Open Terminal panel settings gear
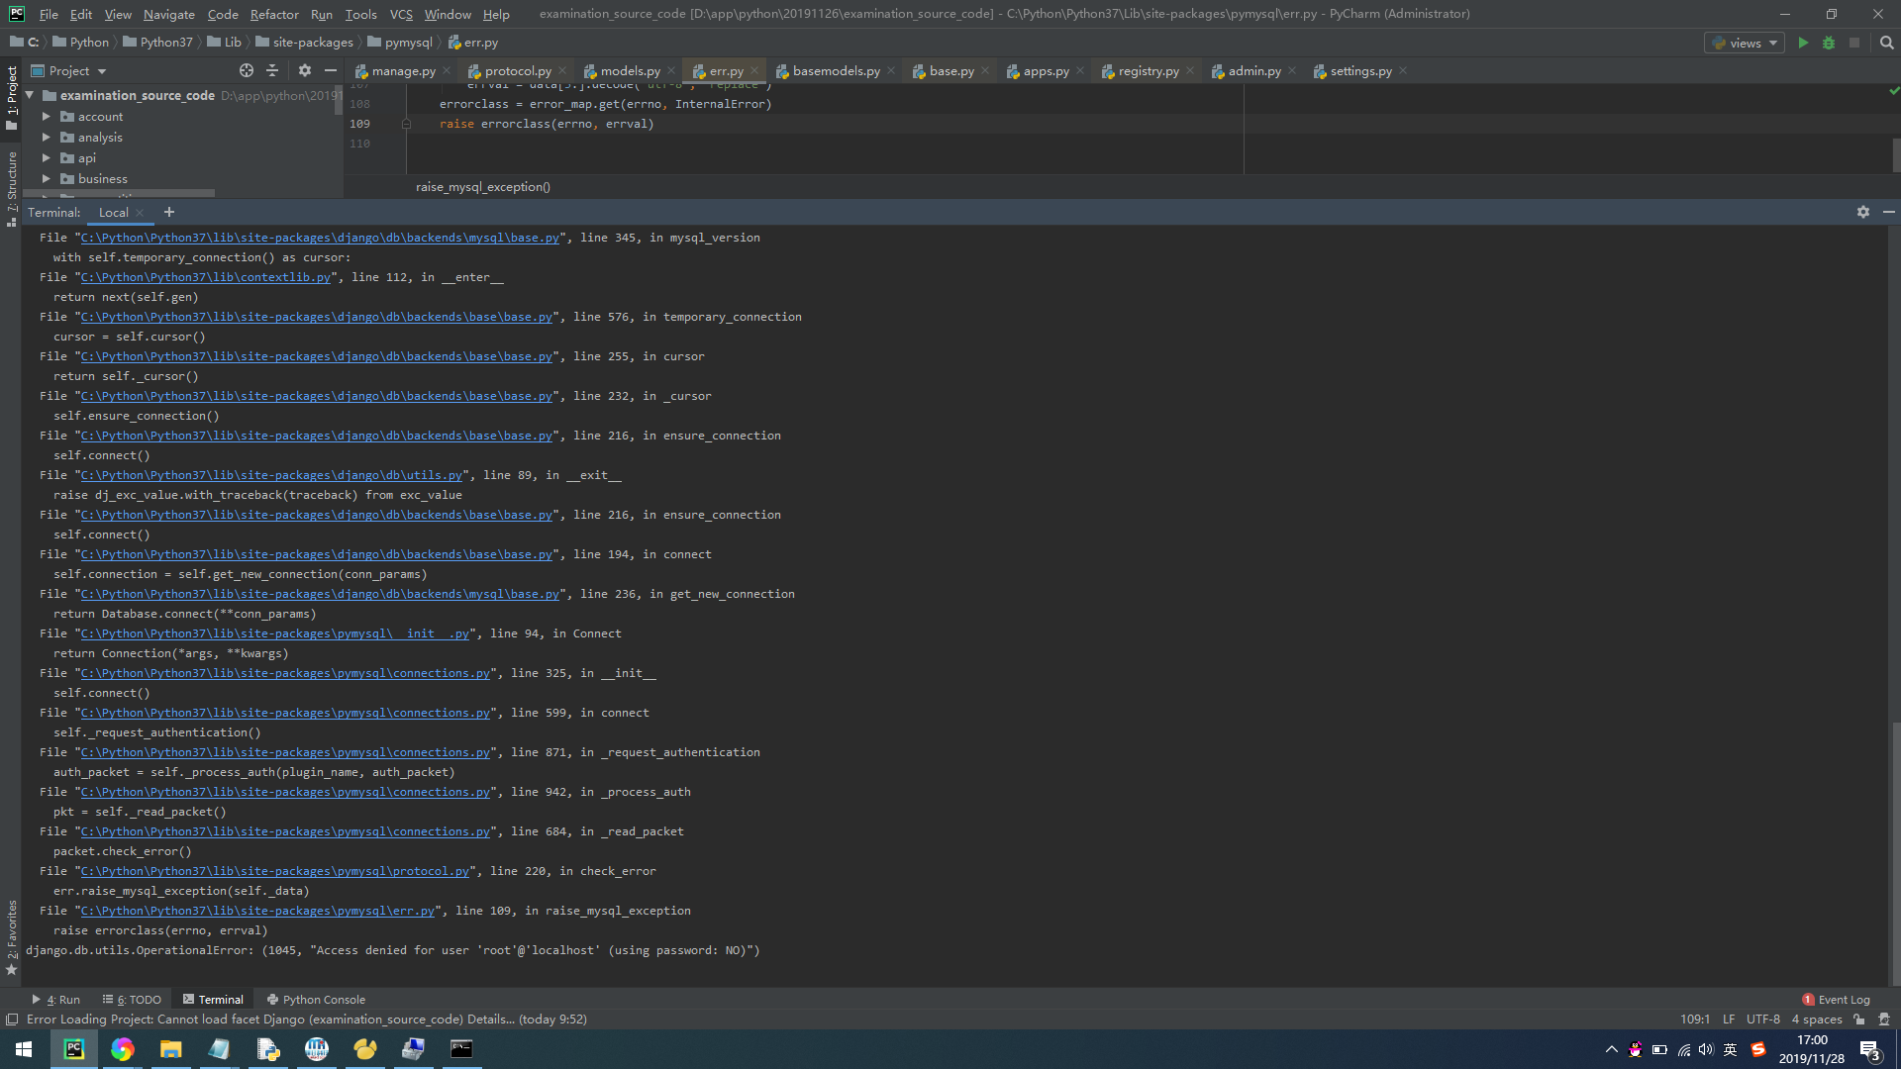Screen dimensions: 1901x1069 pyautogui.click(x=1862, y=212)
